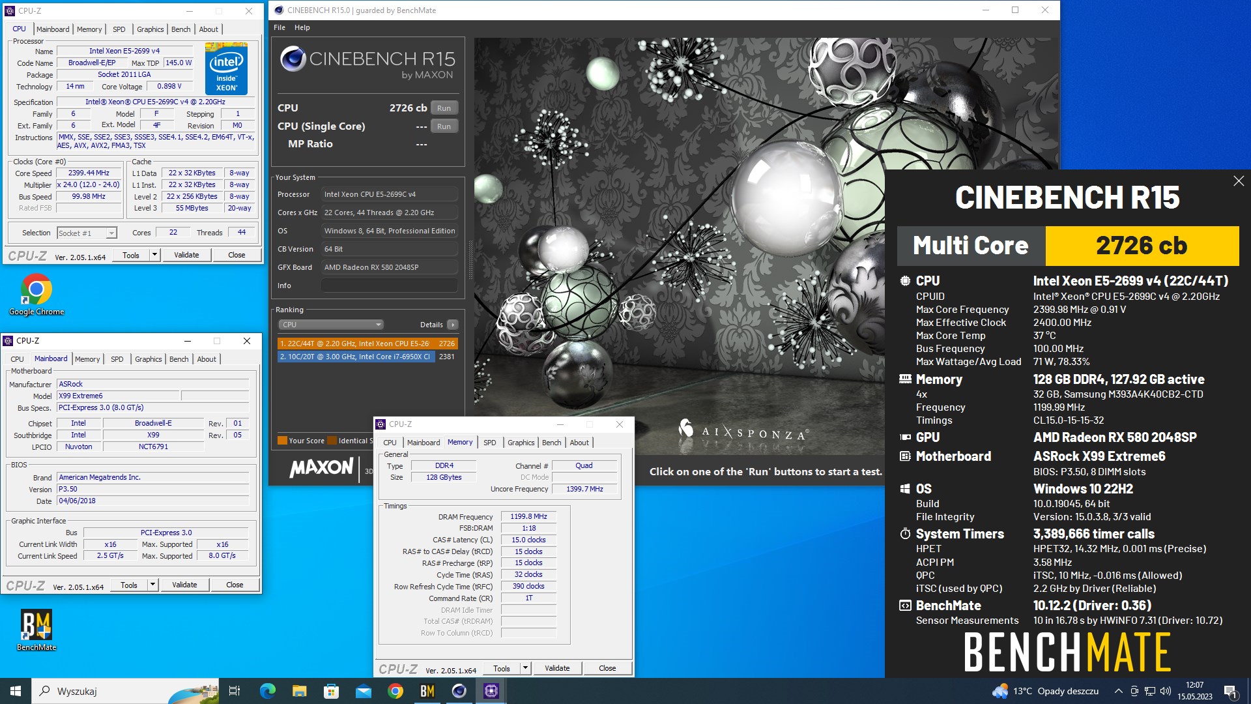Open Task View in the taskbar

pos(235,691)
